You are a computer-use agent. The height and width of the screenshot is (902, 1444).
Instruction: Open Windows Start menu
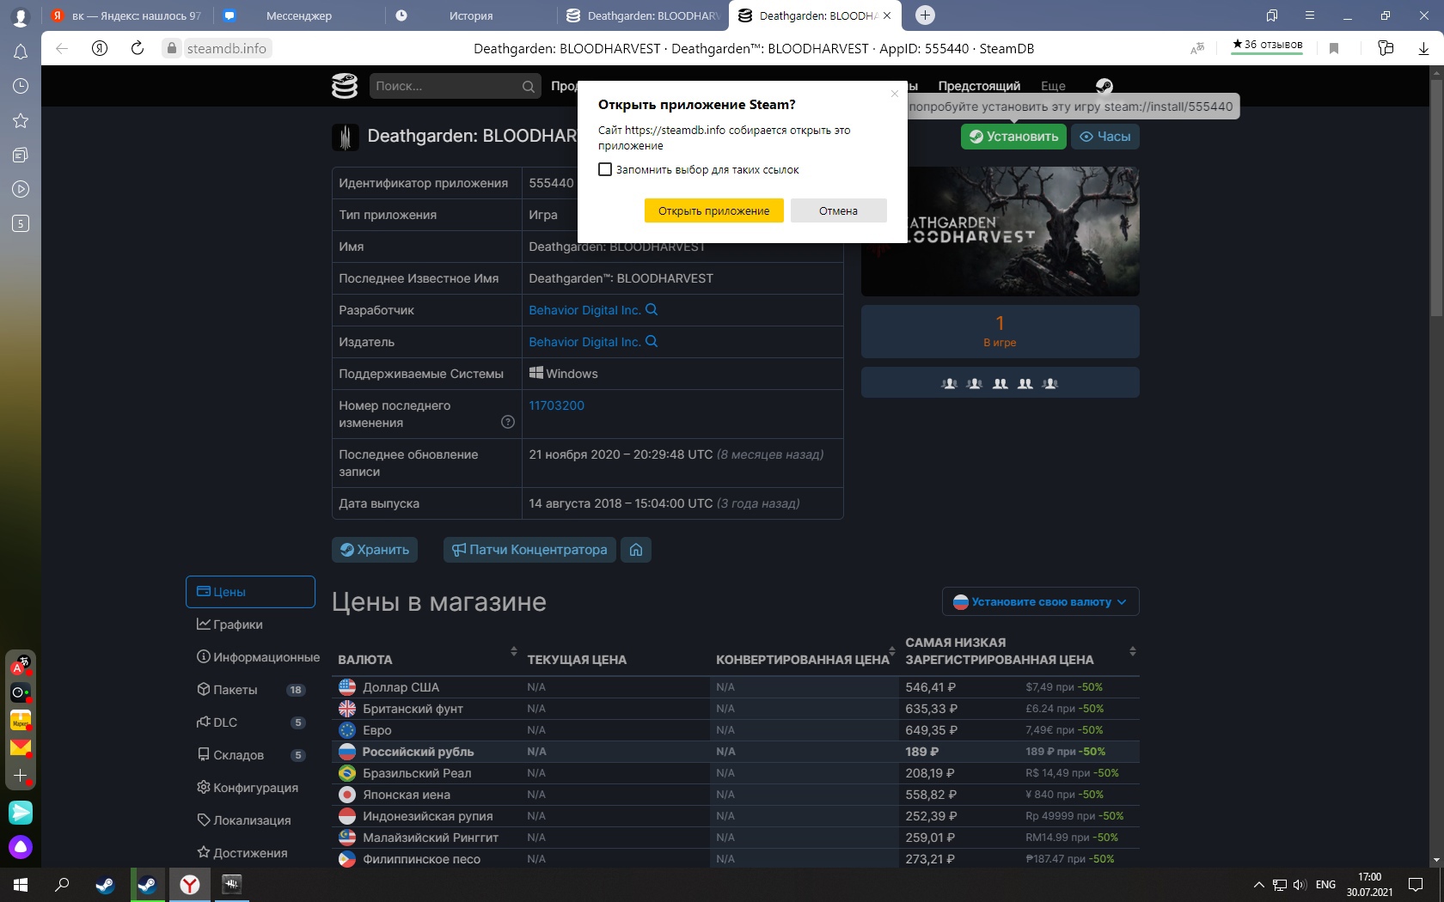coord(21,884)
